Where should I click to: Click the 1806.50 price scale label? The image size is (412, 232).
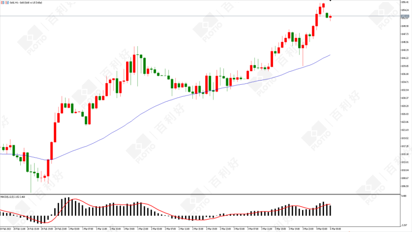[x=405, y=186]
